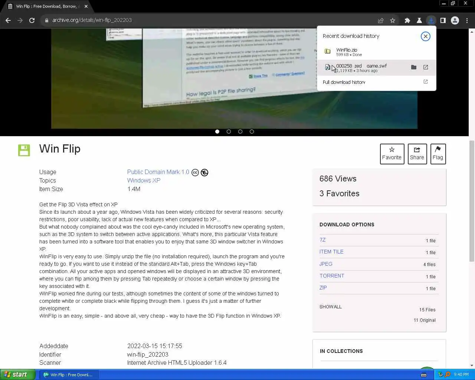The height and width of the screenshot is (380, 475).
Task: Click the Win Flip taskbar button
Action: [x=69, y=375]
